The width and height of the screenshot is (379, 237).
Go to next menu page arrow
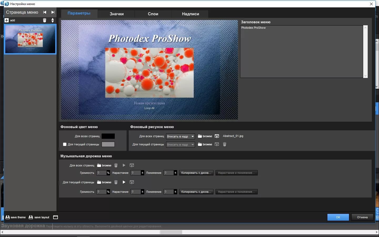pyautogui.click(x=53, y=12)
